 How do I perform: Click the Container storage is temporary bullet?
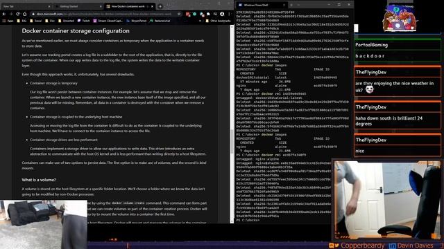coord(53,83)
